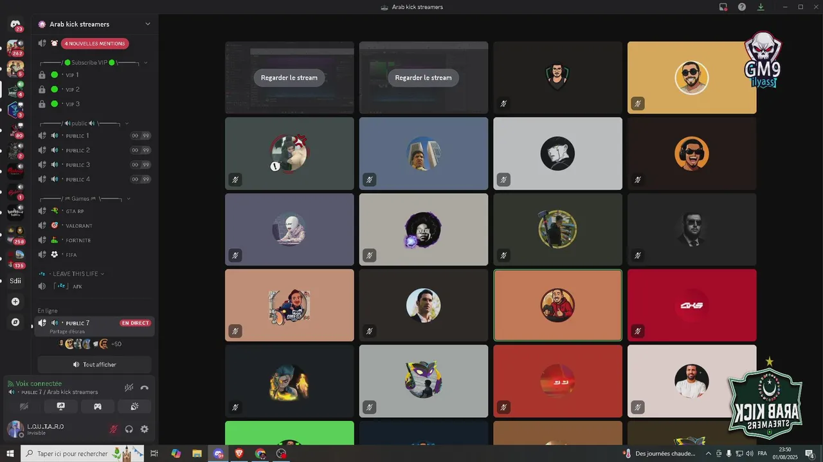This screenshot has height=462, width=823.
Task: Open the Windows notification center icon
Action: tap(810, 454)
